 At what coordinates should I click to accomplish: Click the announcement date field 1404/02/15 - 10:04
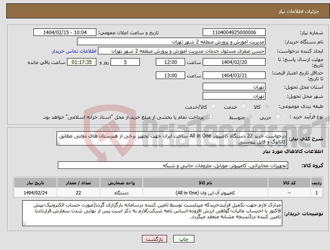pyautogui.click(x=65, y=32)
